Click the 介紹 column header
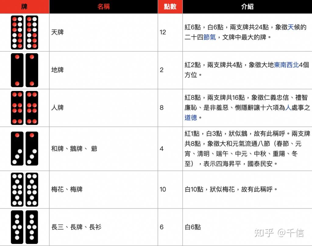The width and height of the screenshot is (312, 246). click(247, 7)
